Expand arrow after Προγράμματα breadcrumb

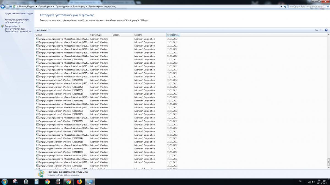tap(53, 6)
